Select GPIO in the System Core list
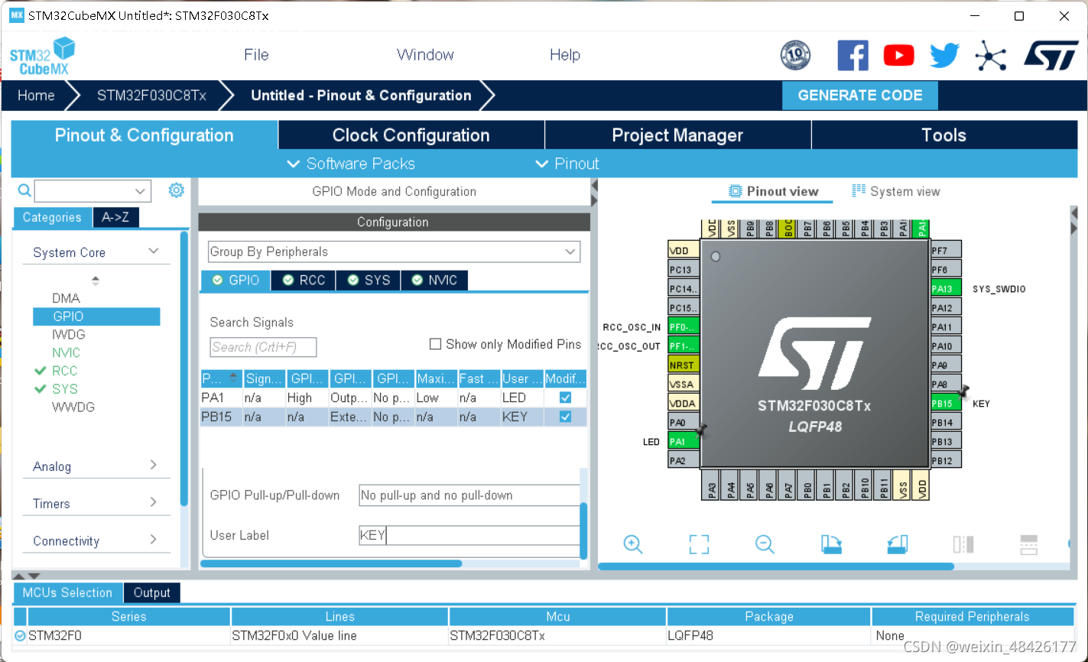 click(96, 316)
